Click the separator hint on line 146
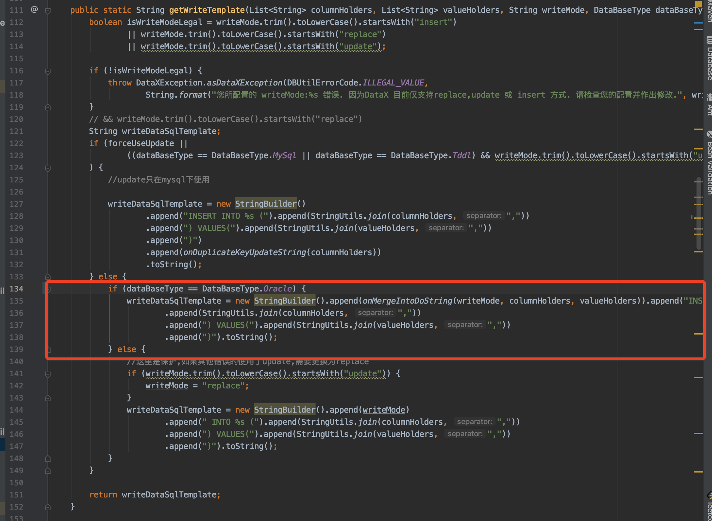Image resolution: width=712 pixels, height=521 pixels. coord(465,434)
